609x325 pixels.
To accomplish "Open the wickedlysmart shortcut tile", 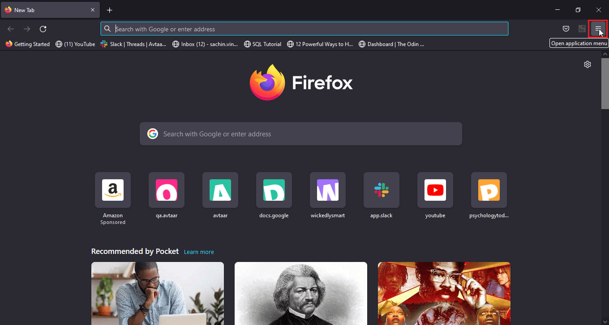I will [328, 190].
